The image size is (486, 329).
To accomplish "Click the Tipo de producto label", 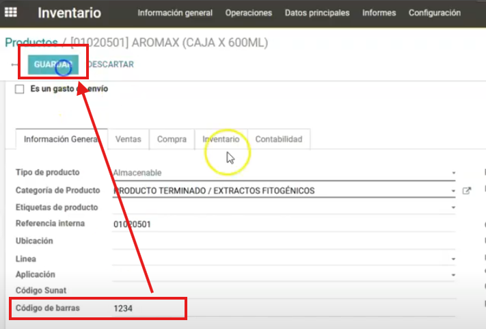I will pyautogui.click(x=48, y=172).
